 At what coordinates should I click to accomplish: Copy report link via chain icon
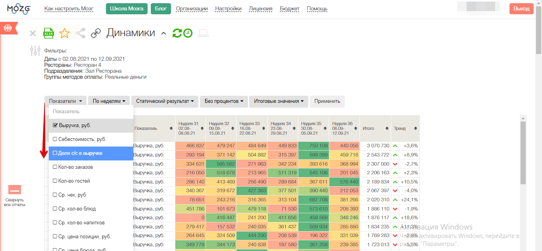pyautogui.click(x=96, y=33)
